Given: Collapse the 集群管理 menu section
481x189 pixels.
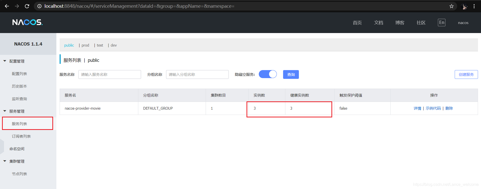Looking at the screenshot, I should click(5, 161).
